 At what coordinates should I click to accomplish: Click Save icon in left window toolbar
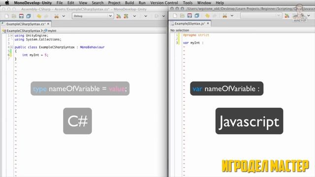point(21,16)
